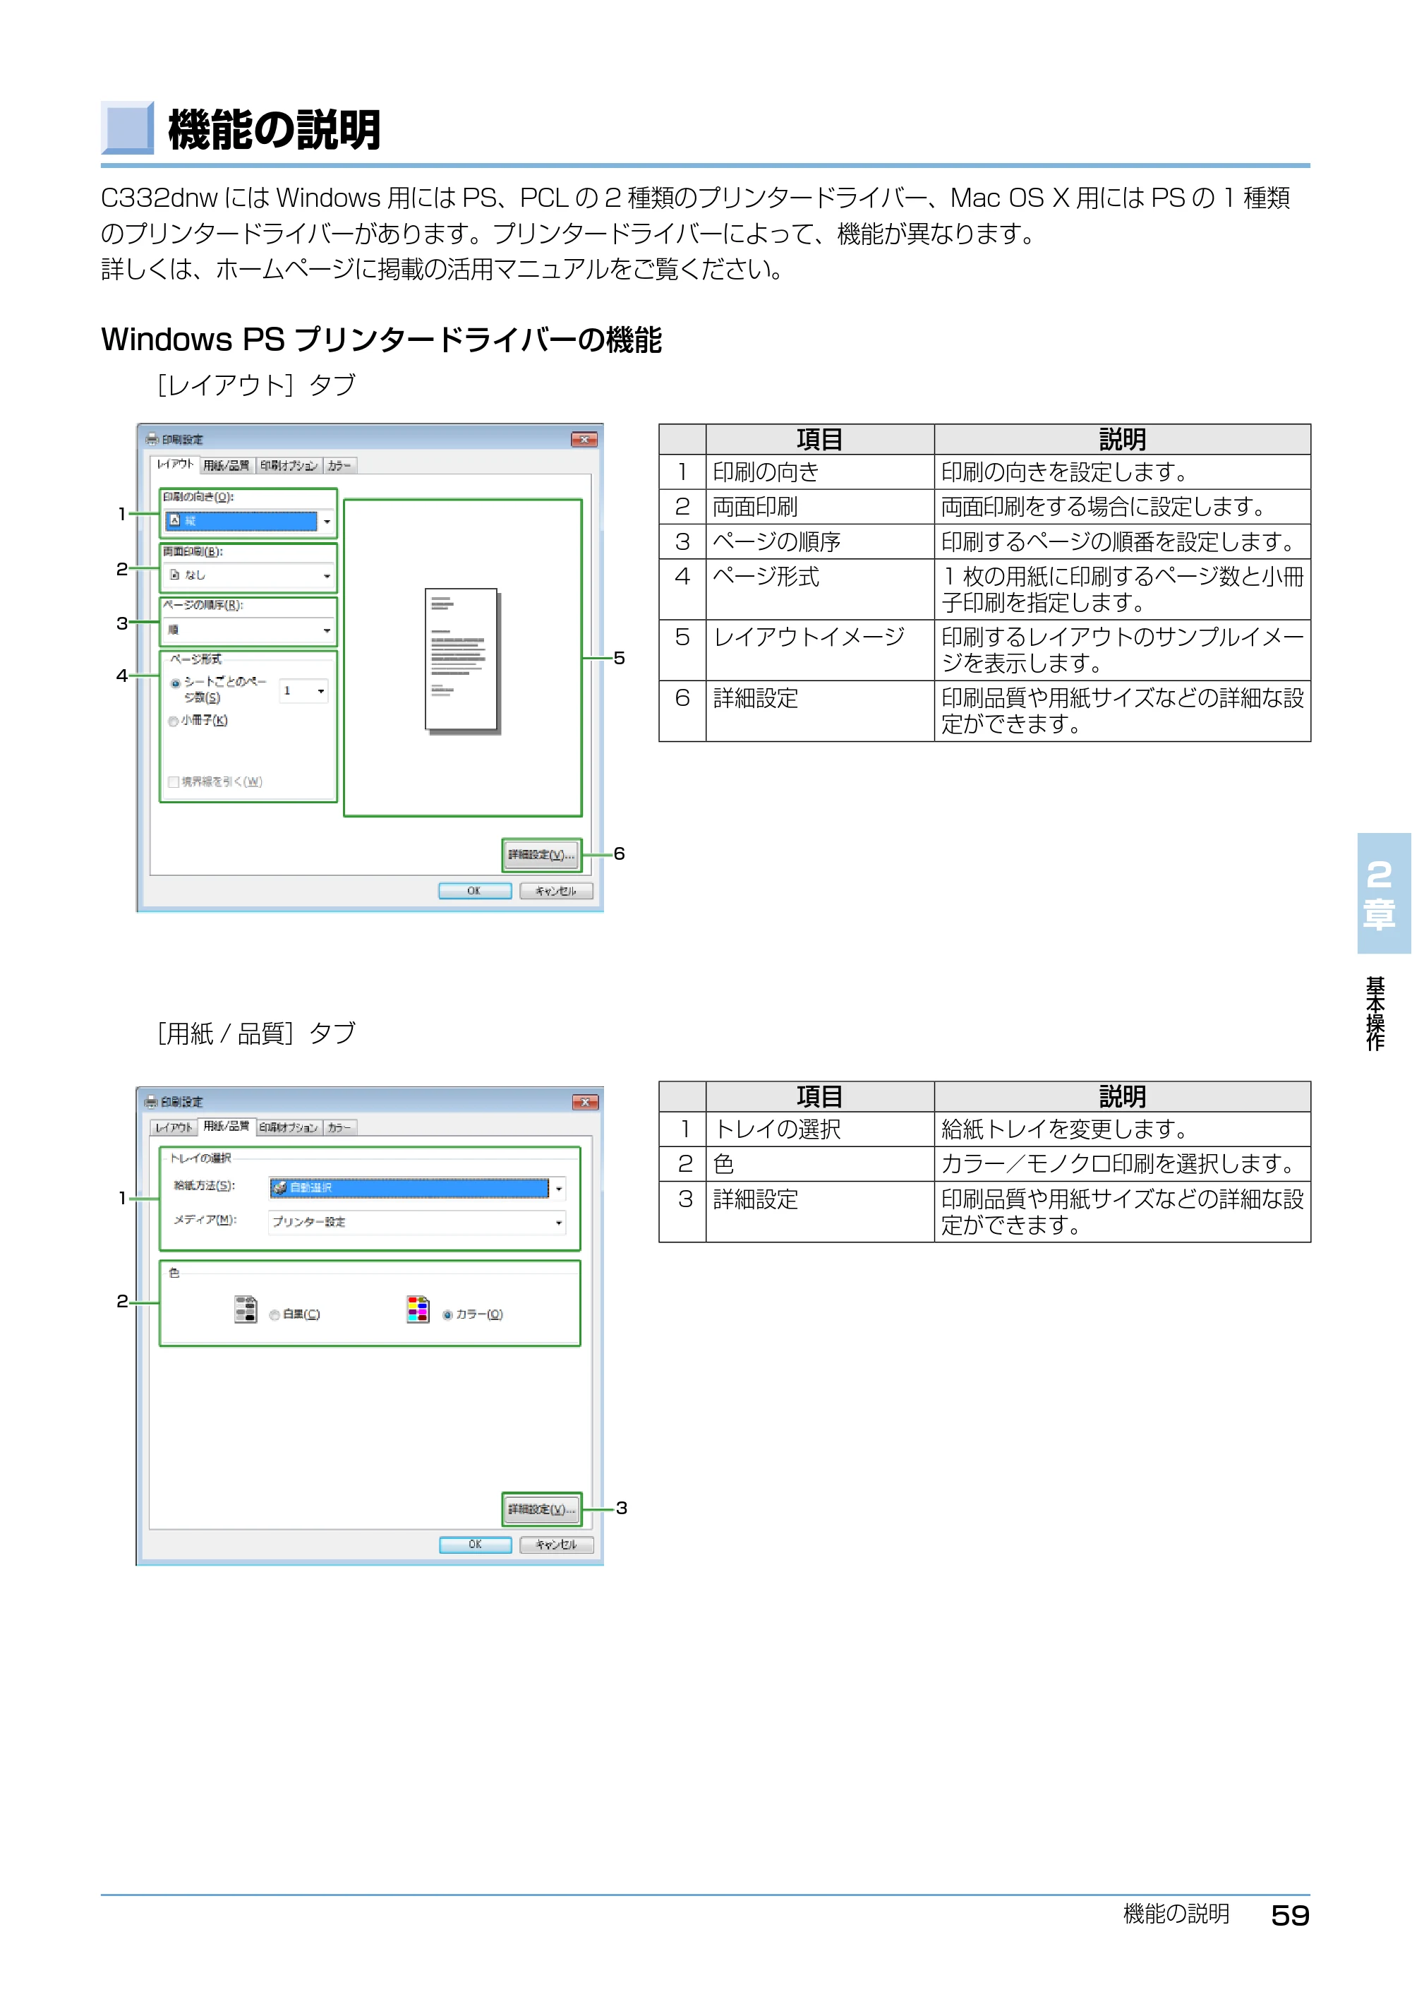The image size is (1412, 1997).
Task: Open the 印刷の向き(O) dropdown showing 縦
Action: pos(248,521)
